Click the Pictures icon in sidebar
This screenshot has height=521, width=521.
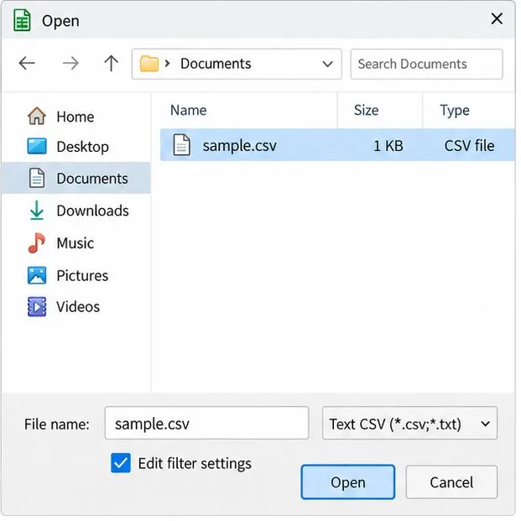pos(37,275)
